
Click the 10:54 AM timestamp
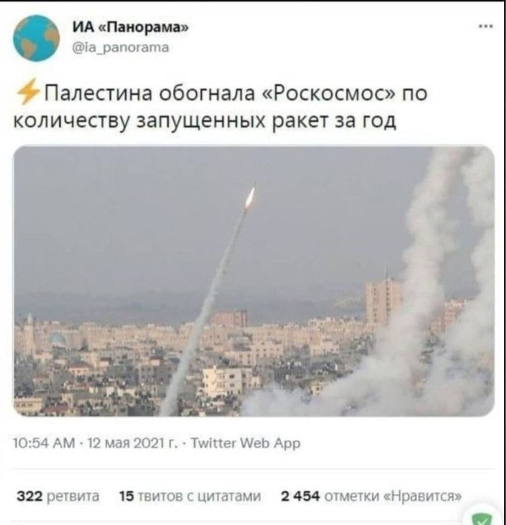click(x=44, y=443)
